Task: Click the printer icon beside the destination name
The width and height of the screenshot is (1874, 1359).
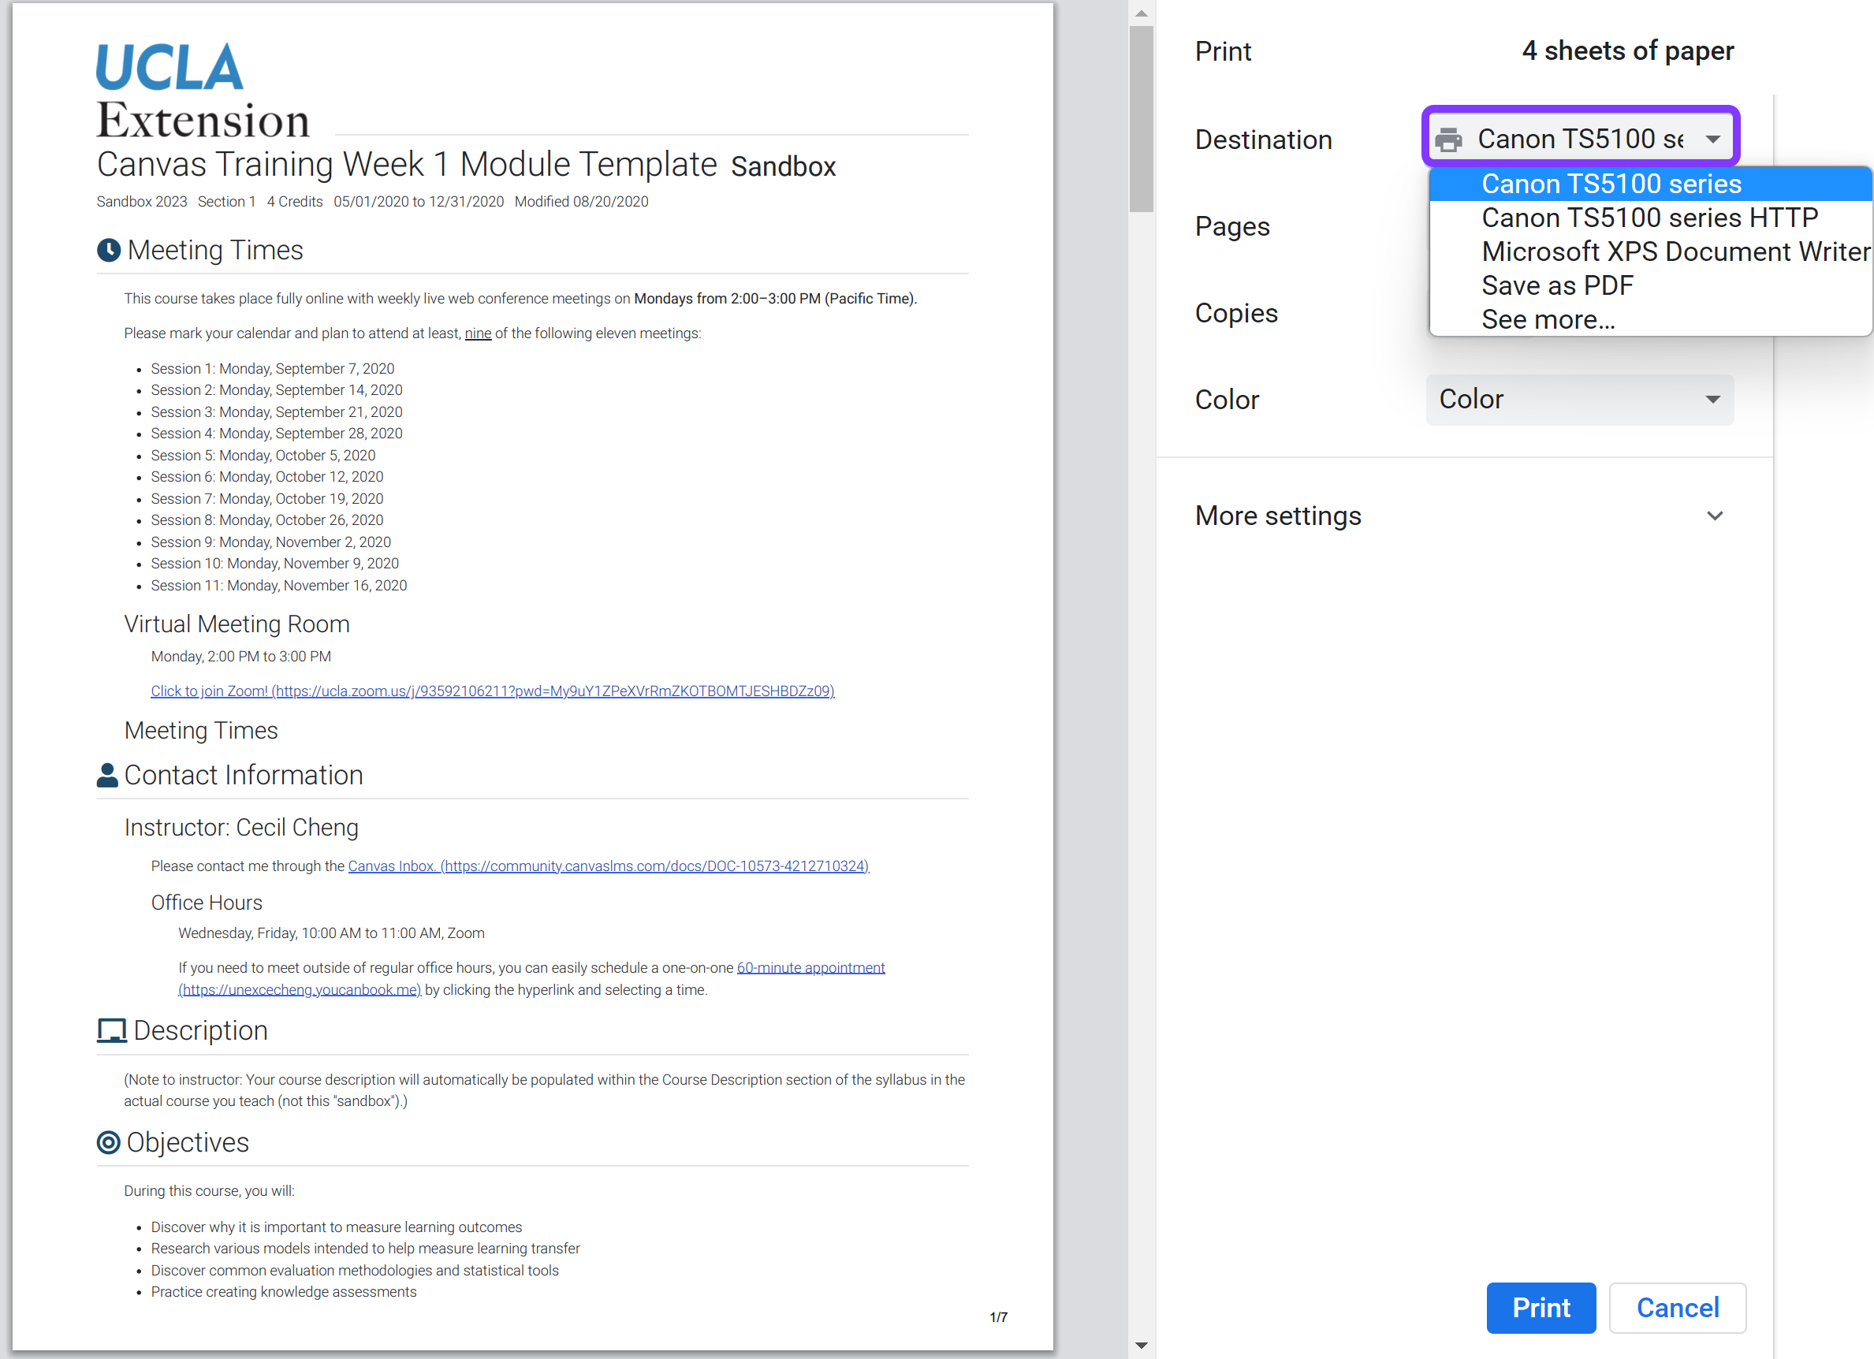Action: 1450,138
